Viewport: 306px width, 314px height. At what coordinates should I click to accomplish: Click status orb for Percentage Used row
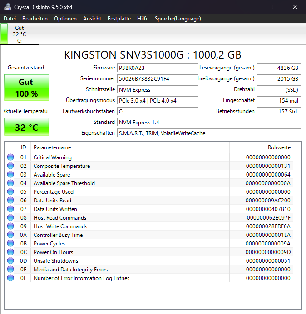(x=10, y=191)
